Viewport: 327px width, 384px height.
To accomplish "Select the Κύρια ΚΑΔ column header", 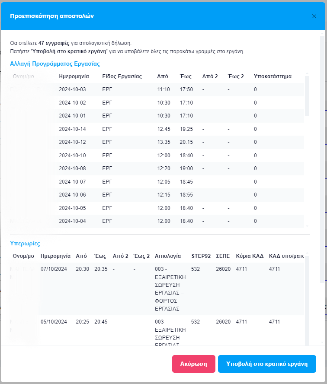I will 249,256.
